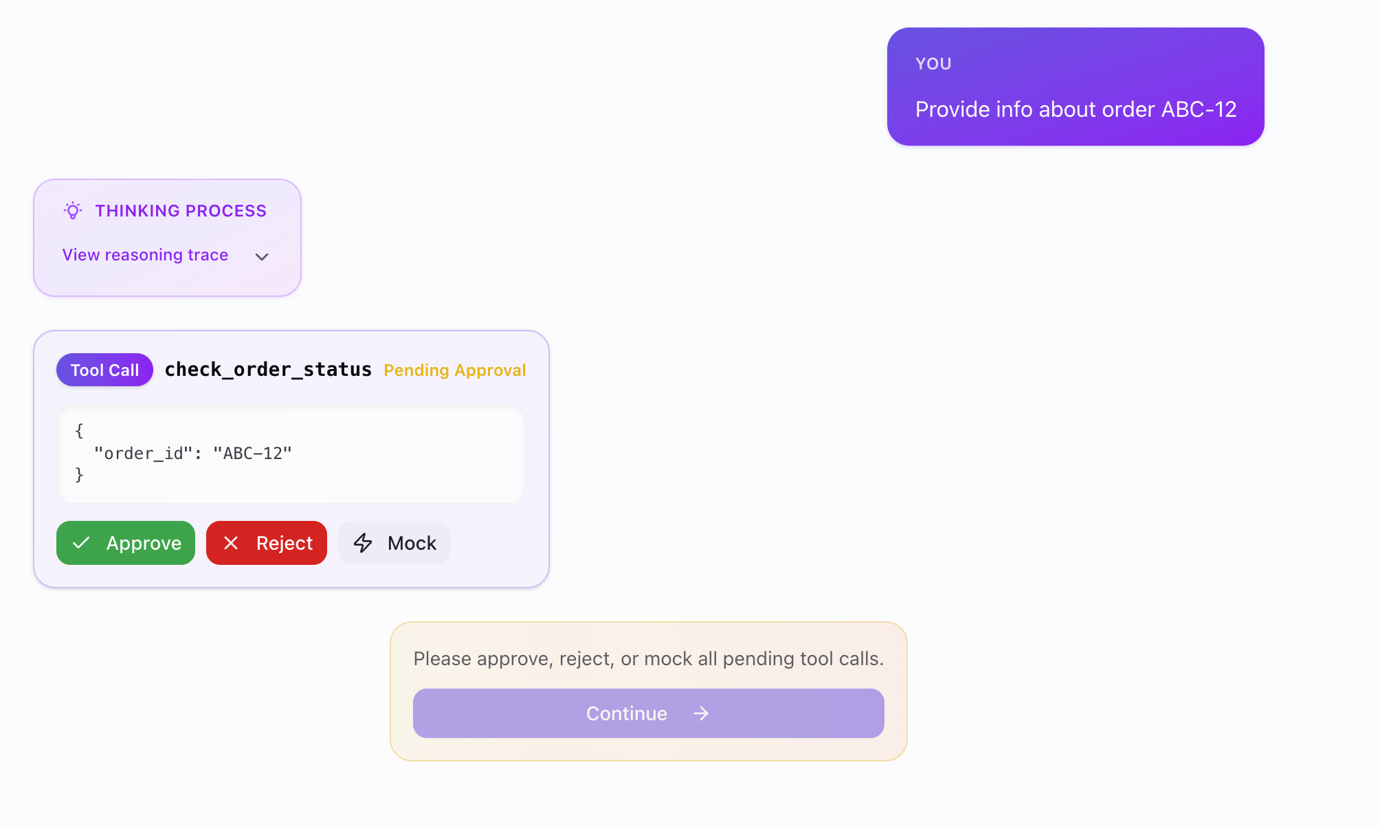Screen dimensions: 1380x826
Task: Expand the reasoning trace chevron
Action: click(261, 256)
